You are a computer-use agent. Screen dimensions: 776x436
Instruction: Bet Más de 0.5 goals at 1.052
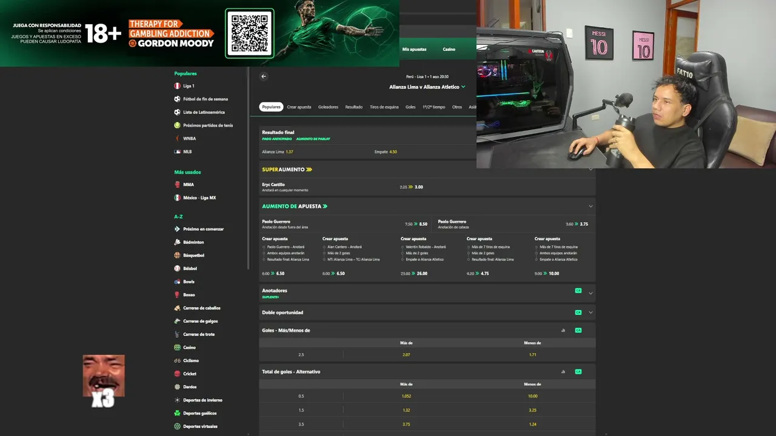[406, 396]
